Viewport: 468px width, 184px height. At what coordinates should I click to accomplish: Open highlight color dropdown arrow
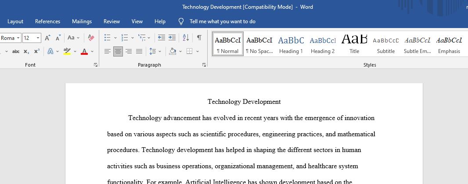coord(75,52)
